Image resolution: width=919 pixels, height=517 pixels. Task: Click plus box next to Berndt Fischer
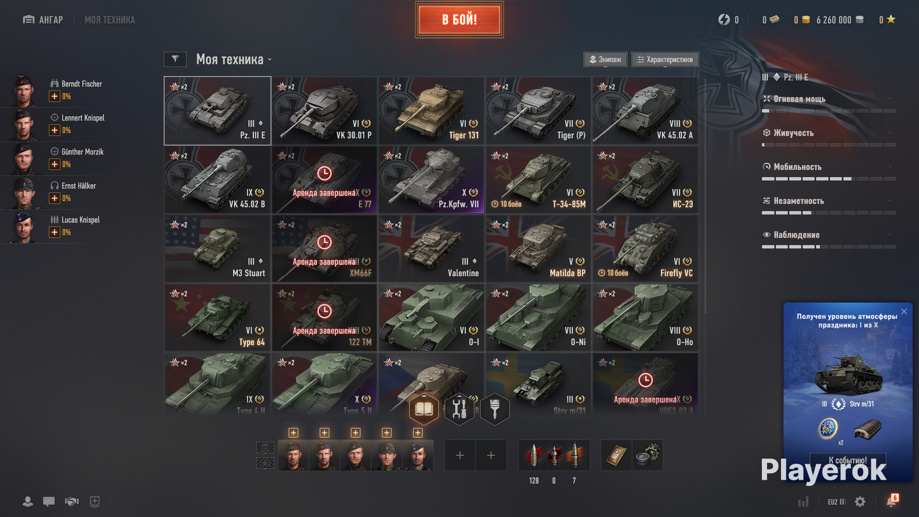54,96
